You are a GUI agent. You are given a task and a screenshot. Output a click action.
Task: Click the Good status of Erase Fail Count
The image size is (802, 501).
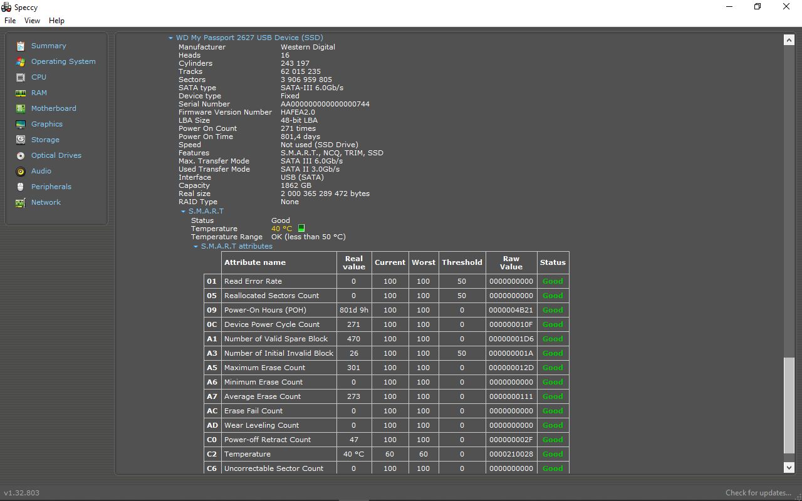point(553,411)
